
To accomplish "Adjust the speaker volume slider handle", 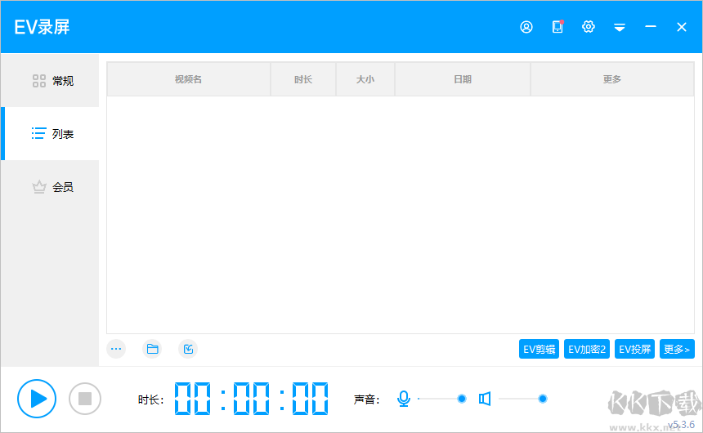I will coord(543,399).
